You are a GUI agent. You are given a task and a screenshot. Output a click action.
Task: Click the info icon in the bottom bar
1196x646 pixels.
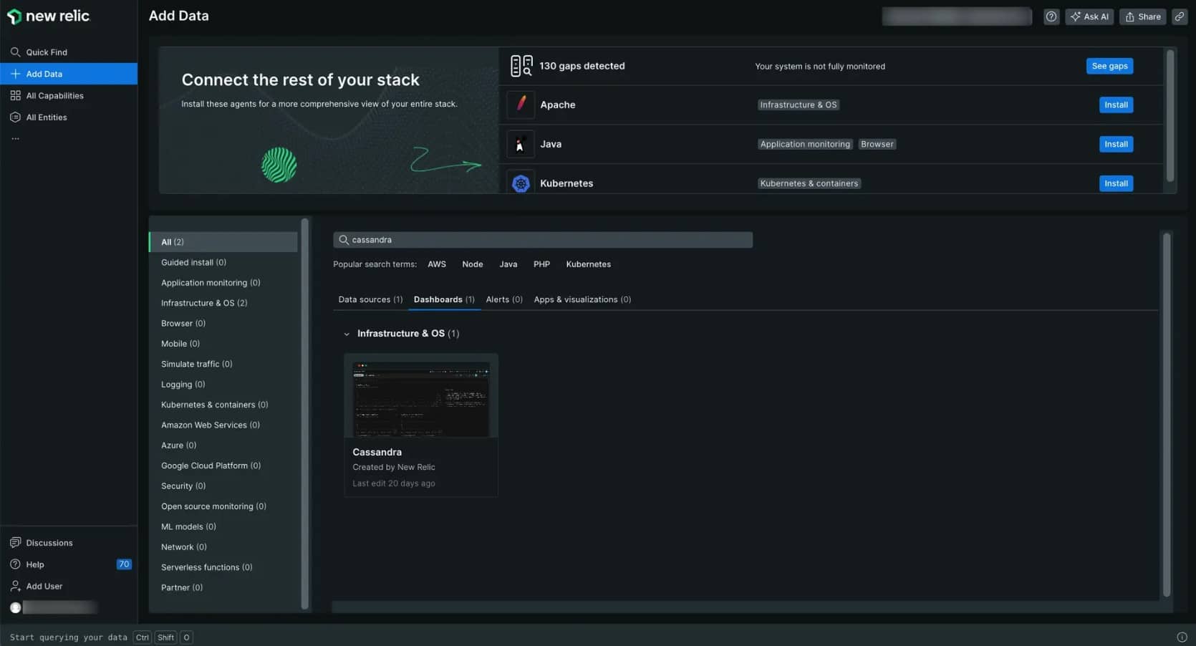coord(1182,637)
